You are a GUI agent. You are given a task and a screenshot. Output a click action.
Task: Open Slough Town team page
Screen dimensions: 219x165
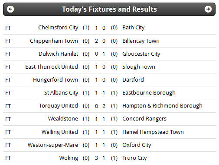click(x=139, y=67)
